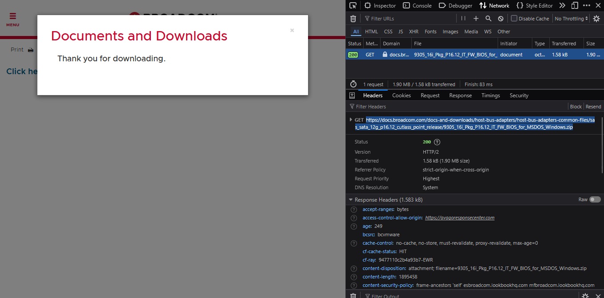Click the Resend button

tap(593, 107)
